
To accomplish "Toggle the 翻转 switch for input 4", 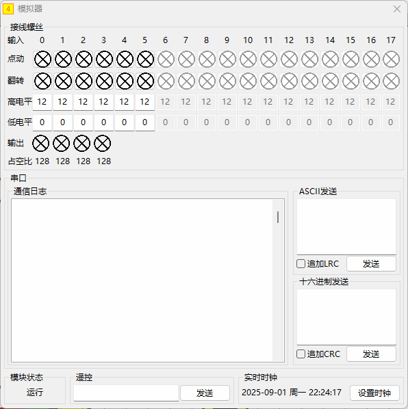I will (x=125, y=81).
